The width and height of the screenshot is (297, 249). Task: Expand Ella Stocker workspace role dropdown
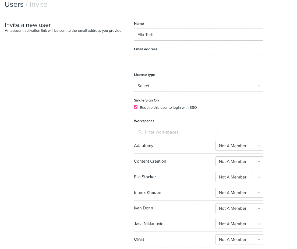(x=239, y=177)
